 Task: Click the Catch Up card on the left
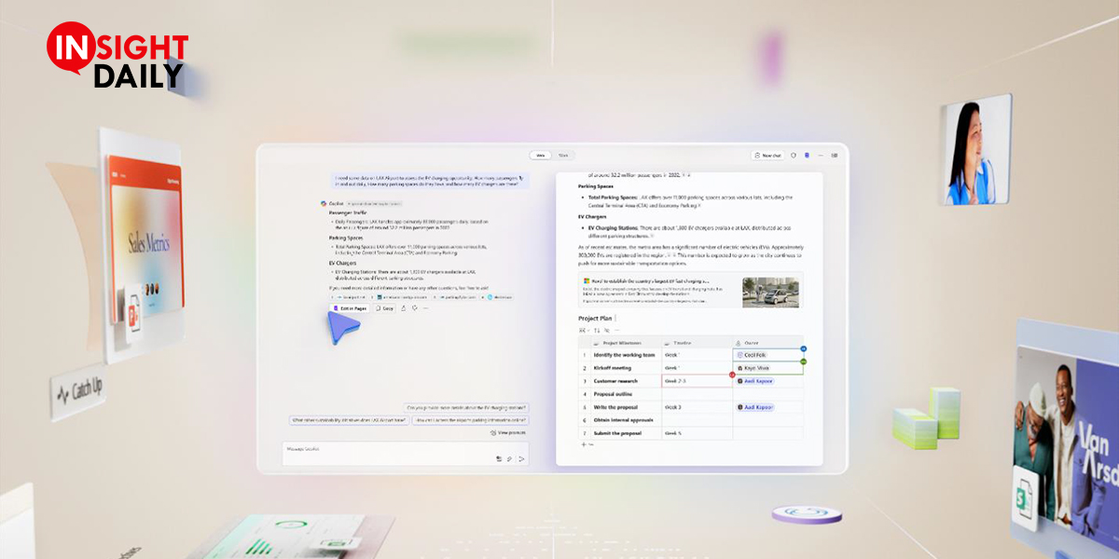pyautogui.click(x=79, y=391)
